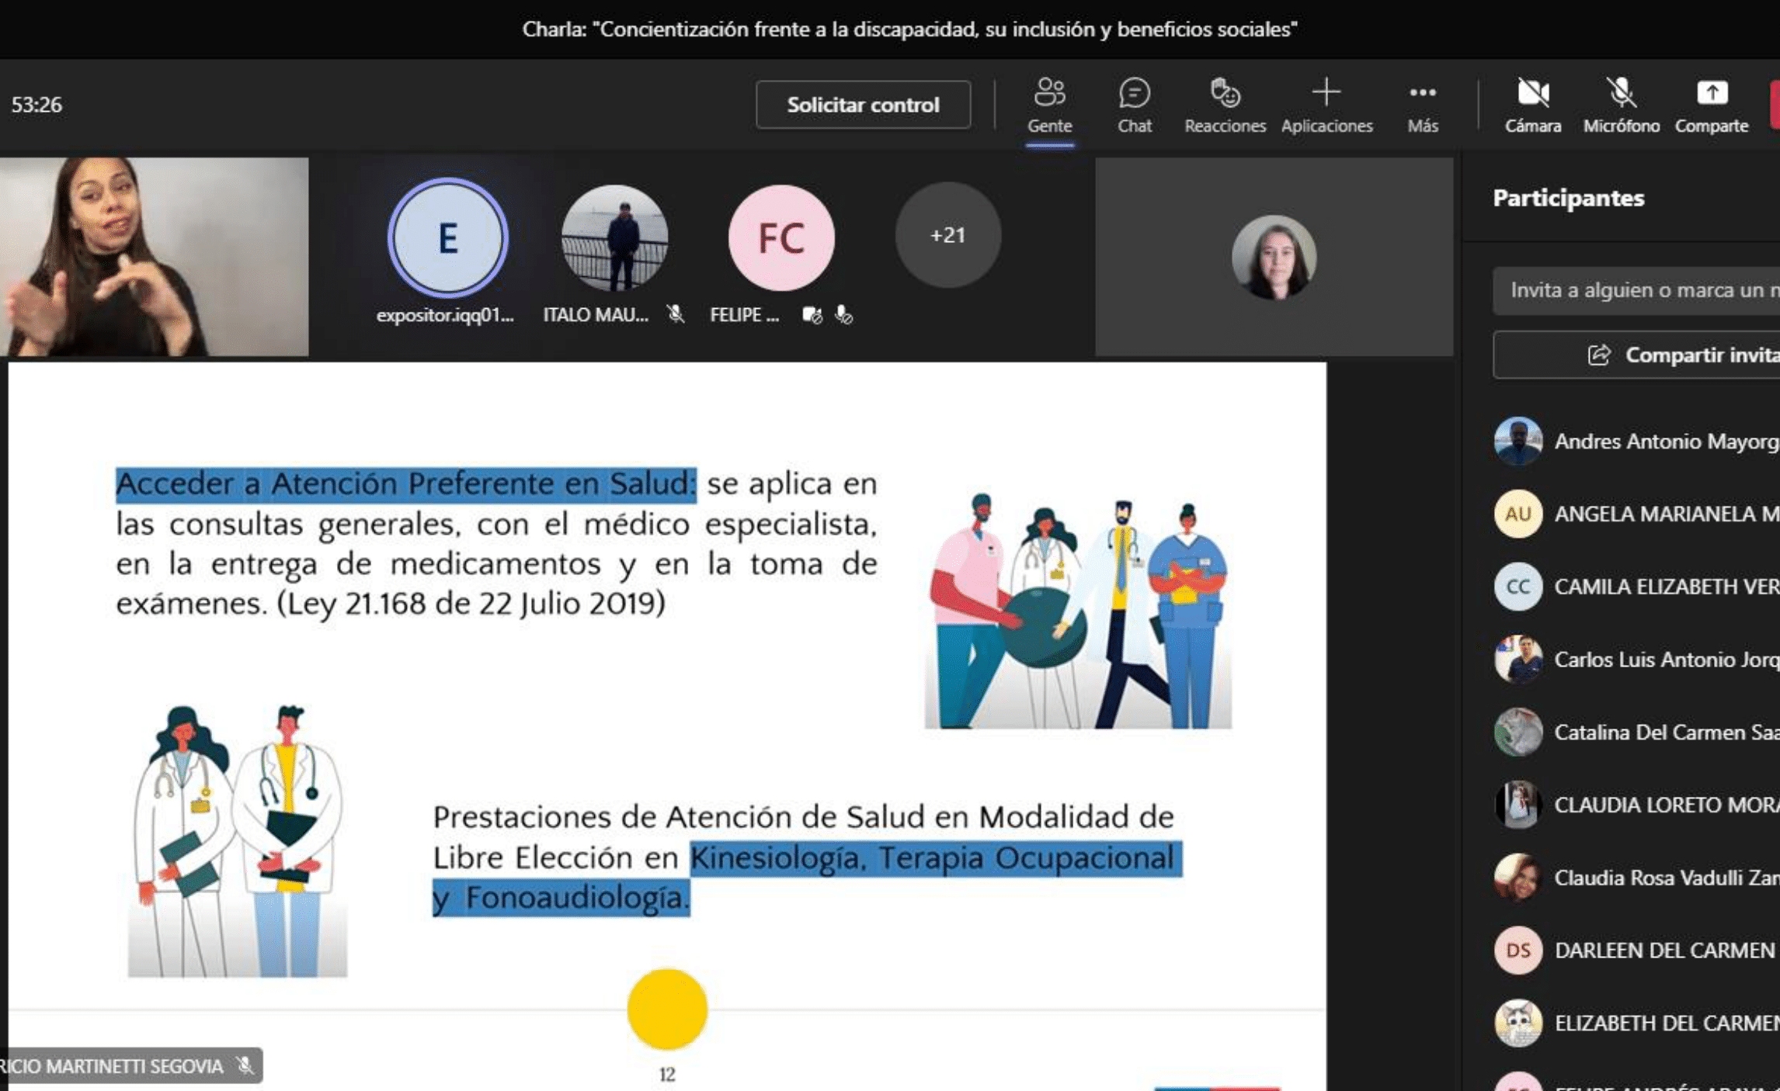Select the expositor.iqq01 avatar tile
The width and height of the screenshot is (1780, 1091).
point(447,237)
